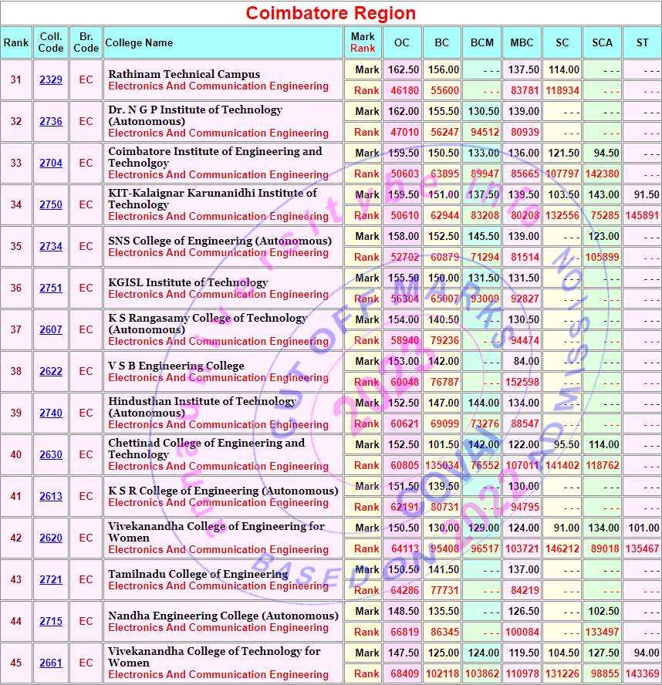Open college code 2736 link

pos(51,122)
